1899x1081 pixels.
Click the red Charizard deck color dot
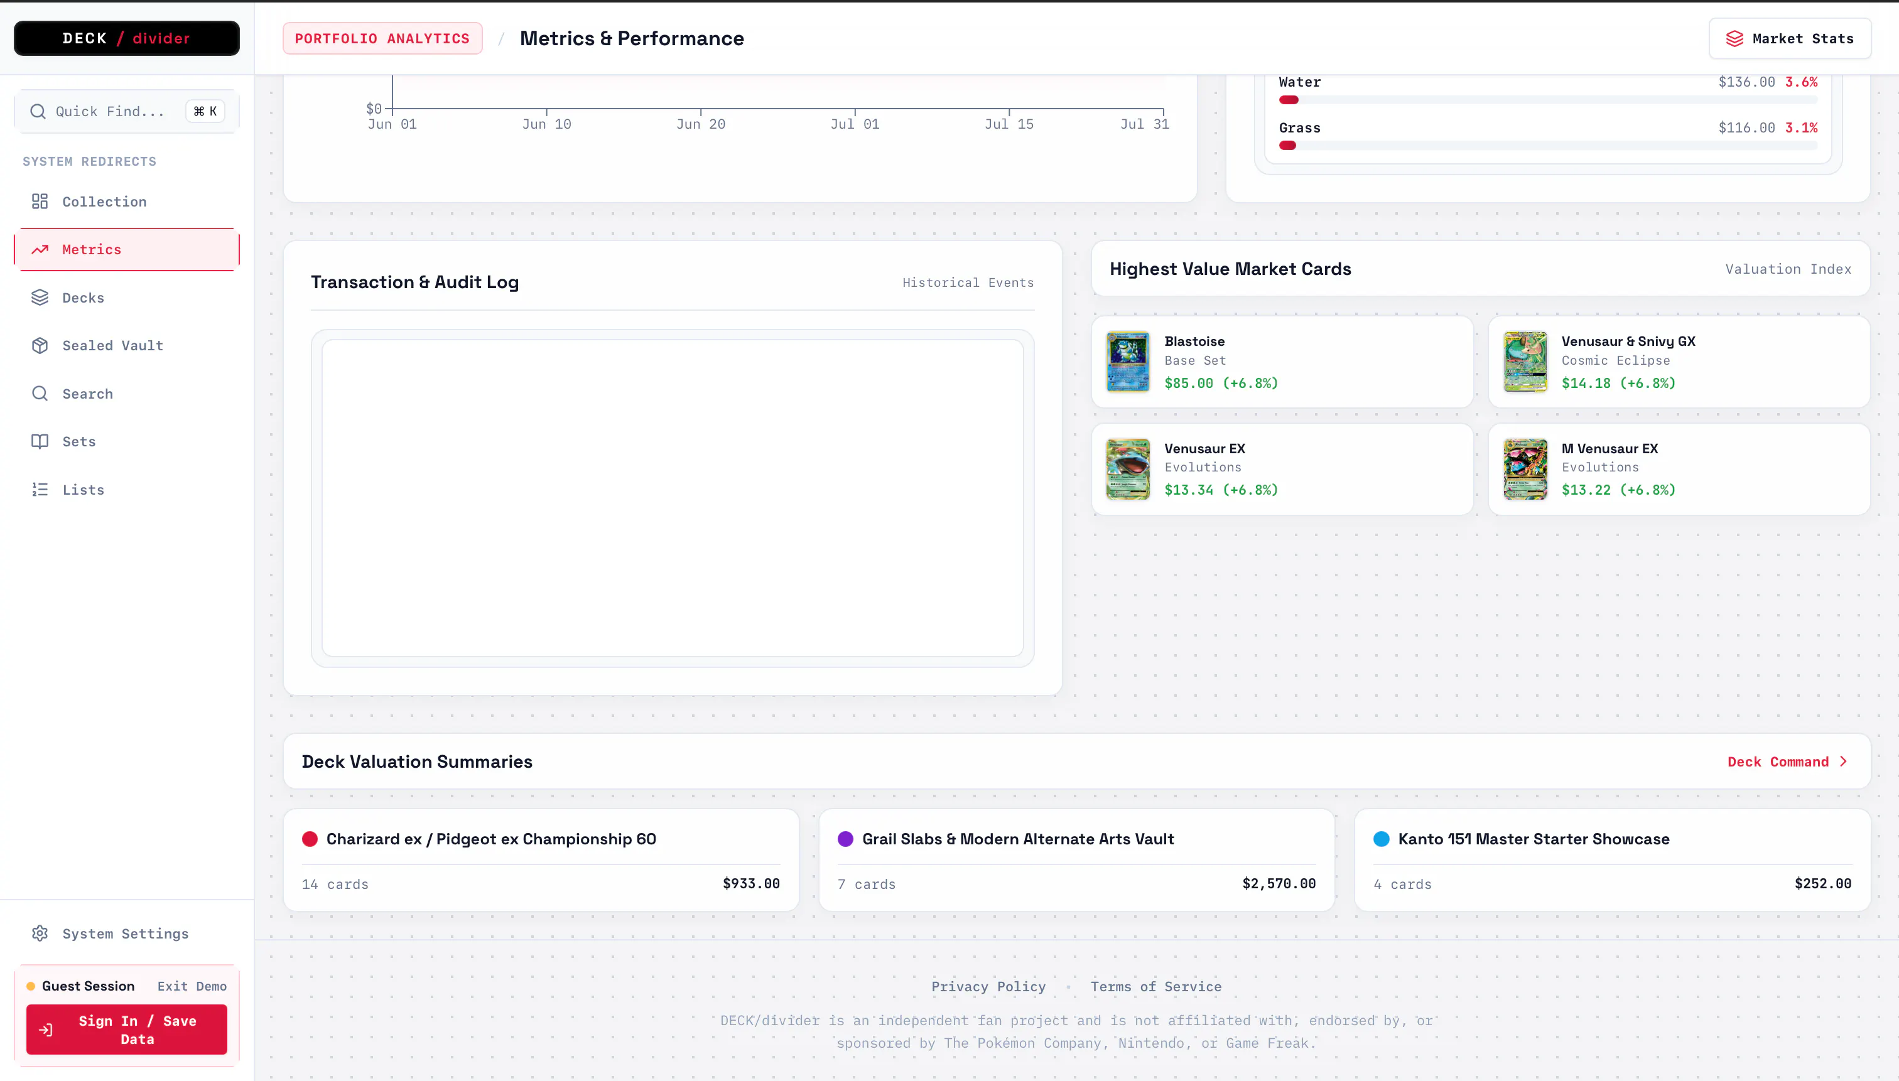pos(310,839)
